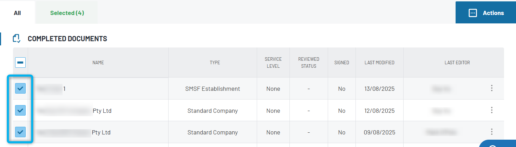Uncheck the 12/08/2025 Standard Company checkbox
This screenshot has height=147, width=516.
[20, 110]
